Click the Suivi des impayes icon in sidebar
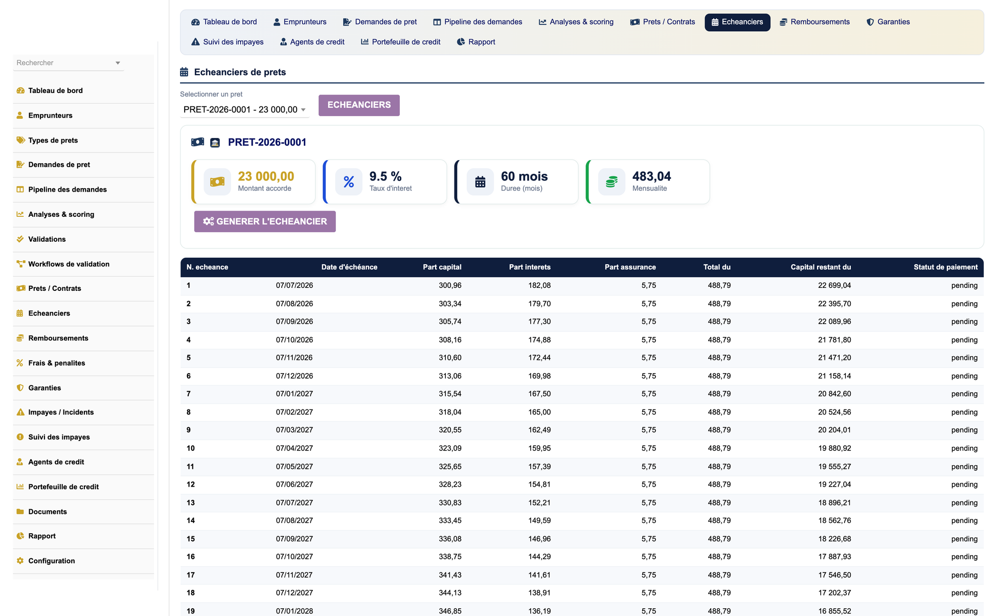Viewport: 995px width, 616px height. pos(20,437)
